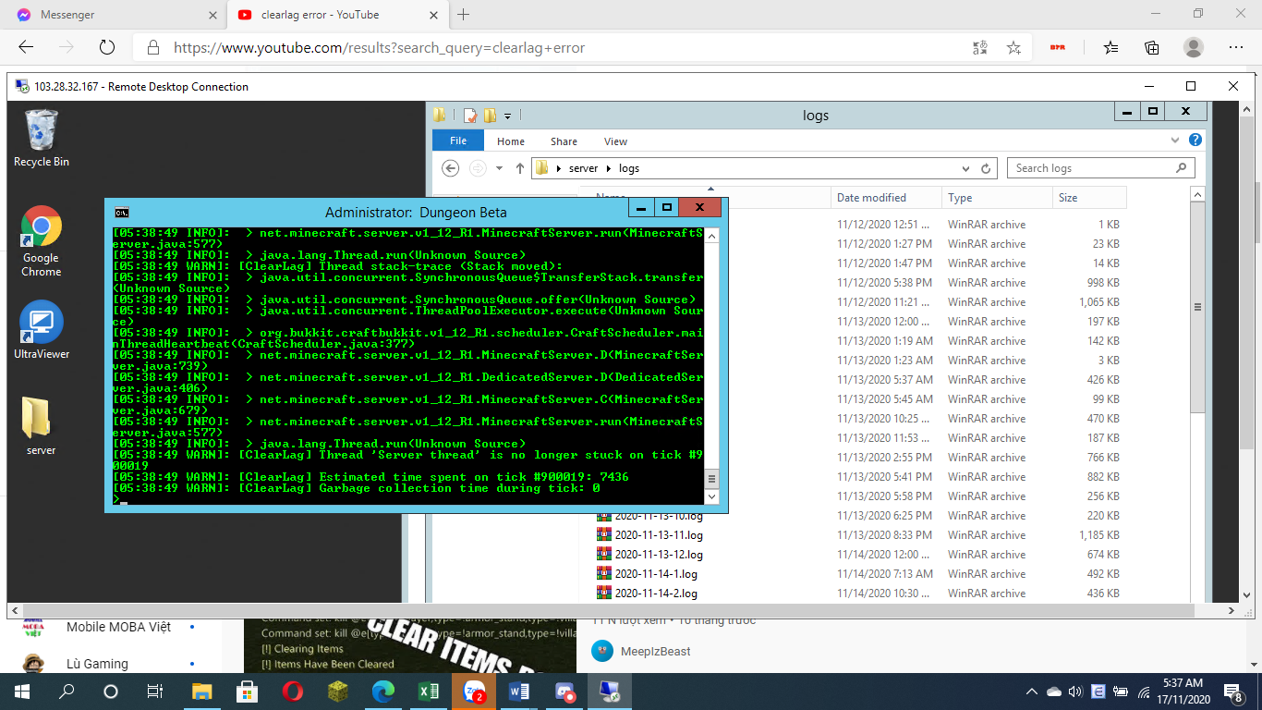Screen dimensions: 1262x710
Task: Open Excel from the taskbar
Action: [x=428, y=692]
